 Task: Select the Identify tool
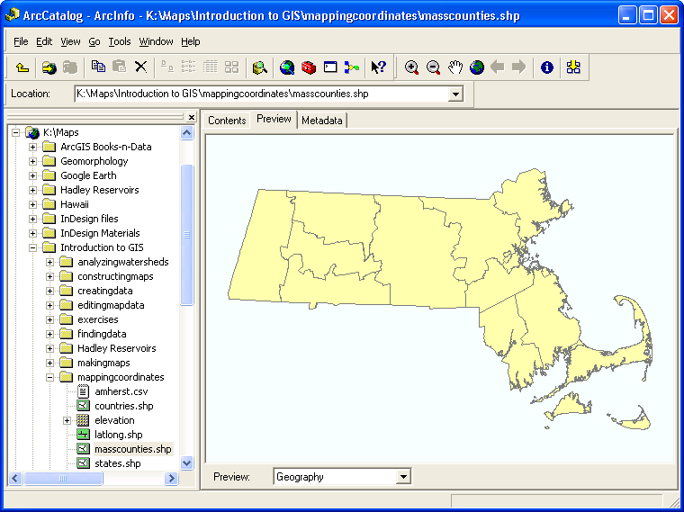(547, 67)
